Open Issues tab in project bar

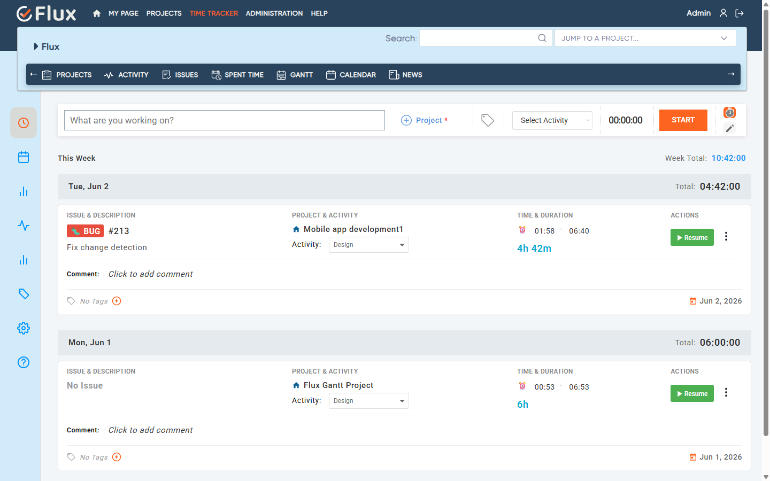pos(180,75)
